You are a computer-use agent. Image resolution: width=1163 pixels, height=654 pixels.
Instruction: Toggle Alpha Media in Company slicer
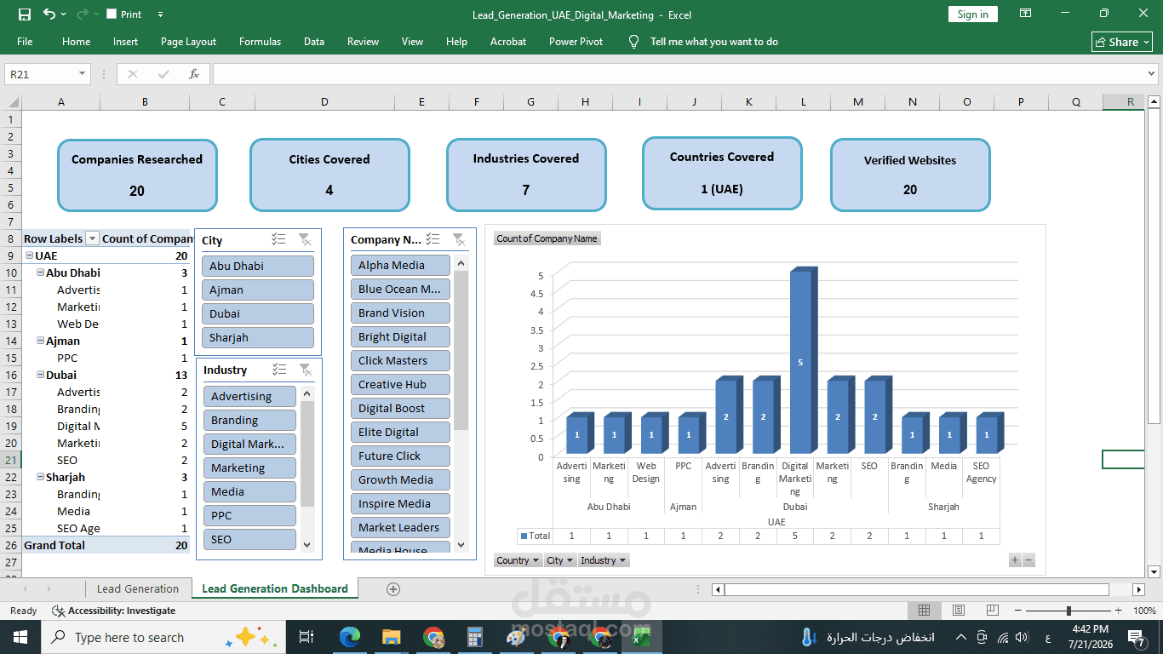tap(400, 265)
